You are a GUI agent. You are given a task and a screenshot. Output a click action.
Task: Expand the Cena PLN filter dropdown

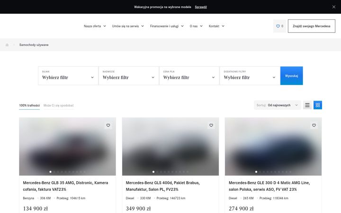coord(189,76)
